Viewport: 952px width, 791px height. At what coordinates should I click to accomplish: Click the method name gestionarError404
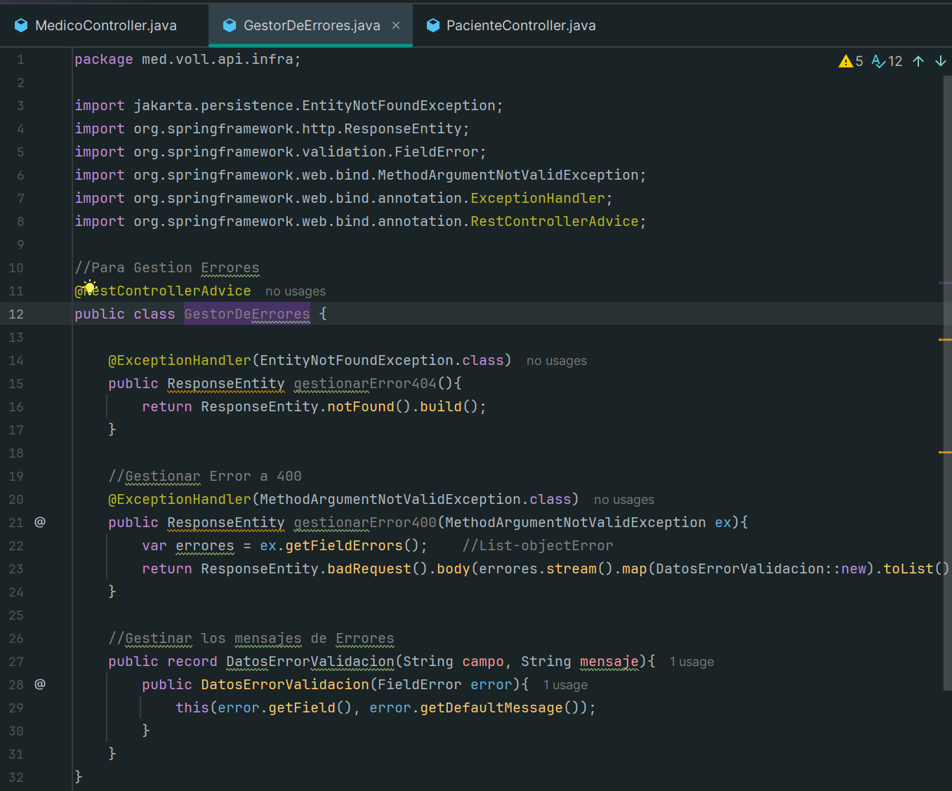[365, 383]
